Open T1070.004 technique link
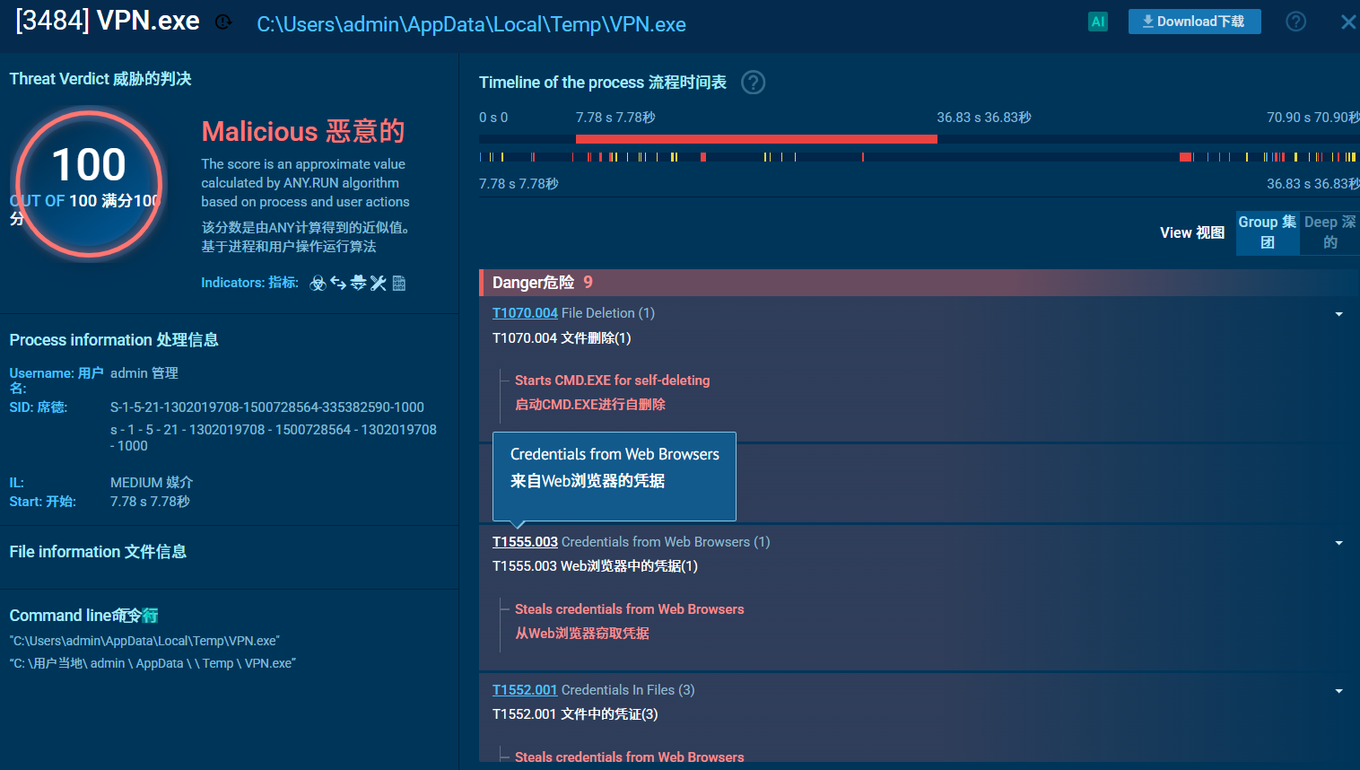This screenshot has width=1360, height=770. click(525, 313)
